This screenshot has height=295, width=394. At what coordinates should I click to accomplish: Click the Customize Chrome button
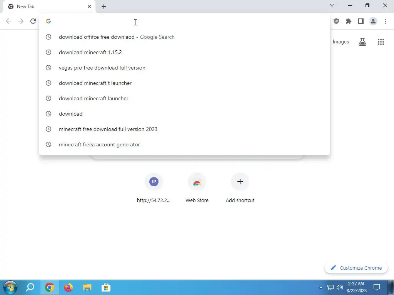(356, 268)
